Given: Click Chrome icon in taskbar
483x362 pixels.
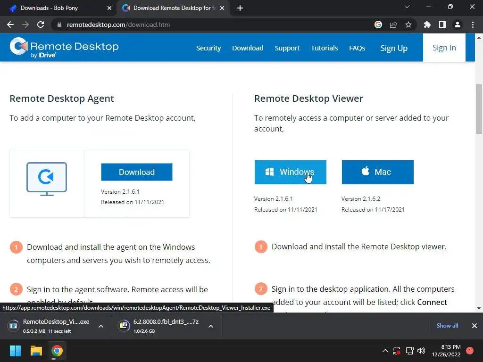Looking at the screenshot, I should (57, 351).
